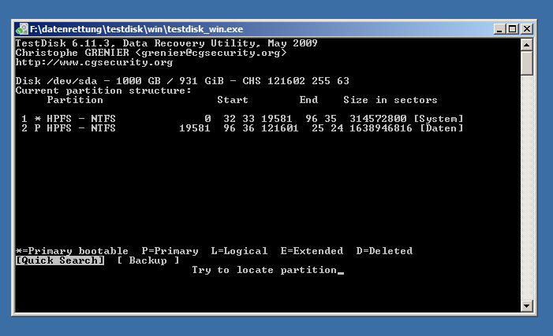553x336 pixels.
Task: Click the 'E=Extended' legend entry
Action: coord(312,251)
